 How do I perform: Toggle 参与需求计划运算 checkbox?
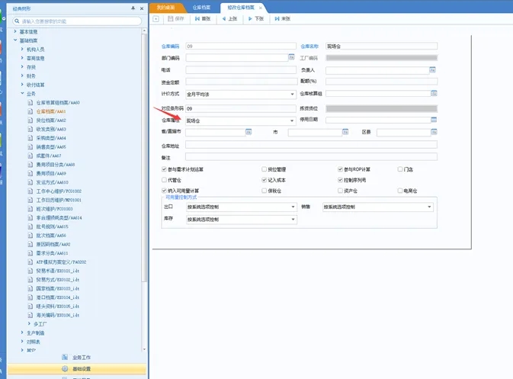click(x=164, y=169)
